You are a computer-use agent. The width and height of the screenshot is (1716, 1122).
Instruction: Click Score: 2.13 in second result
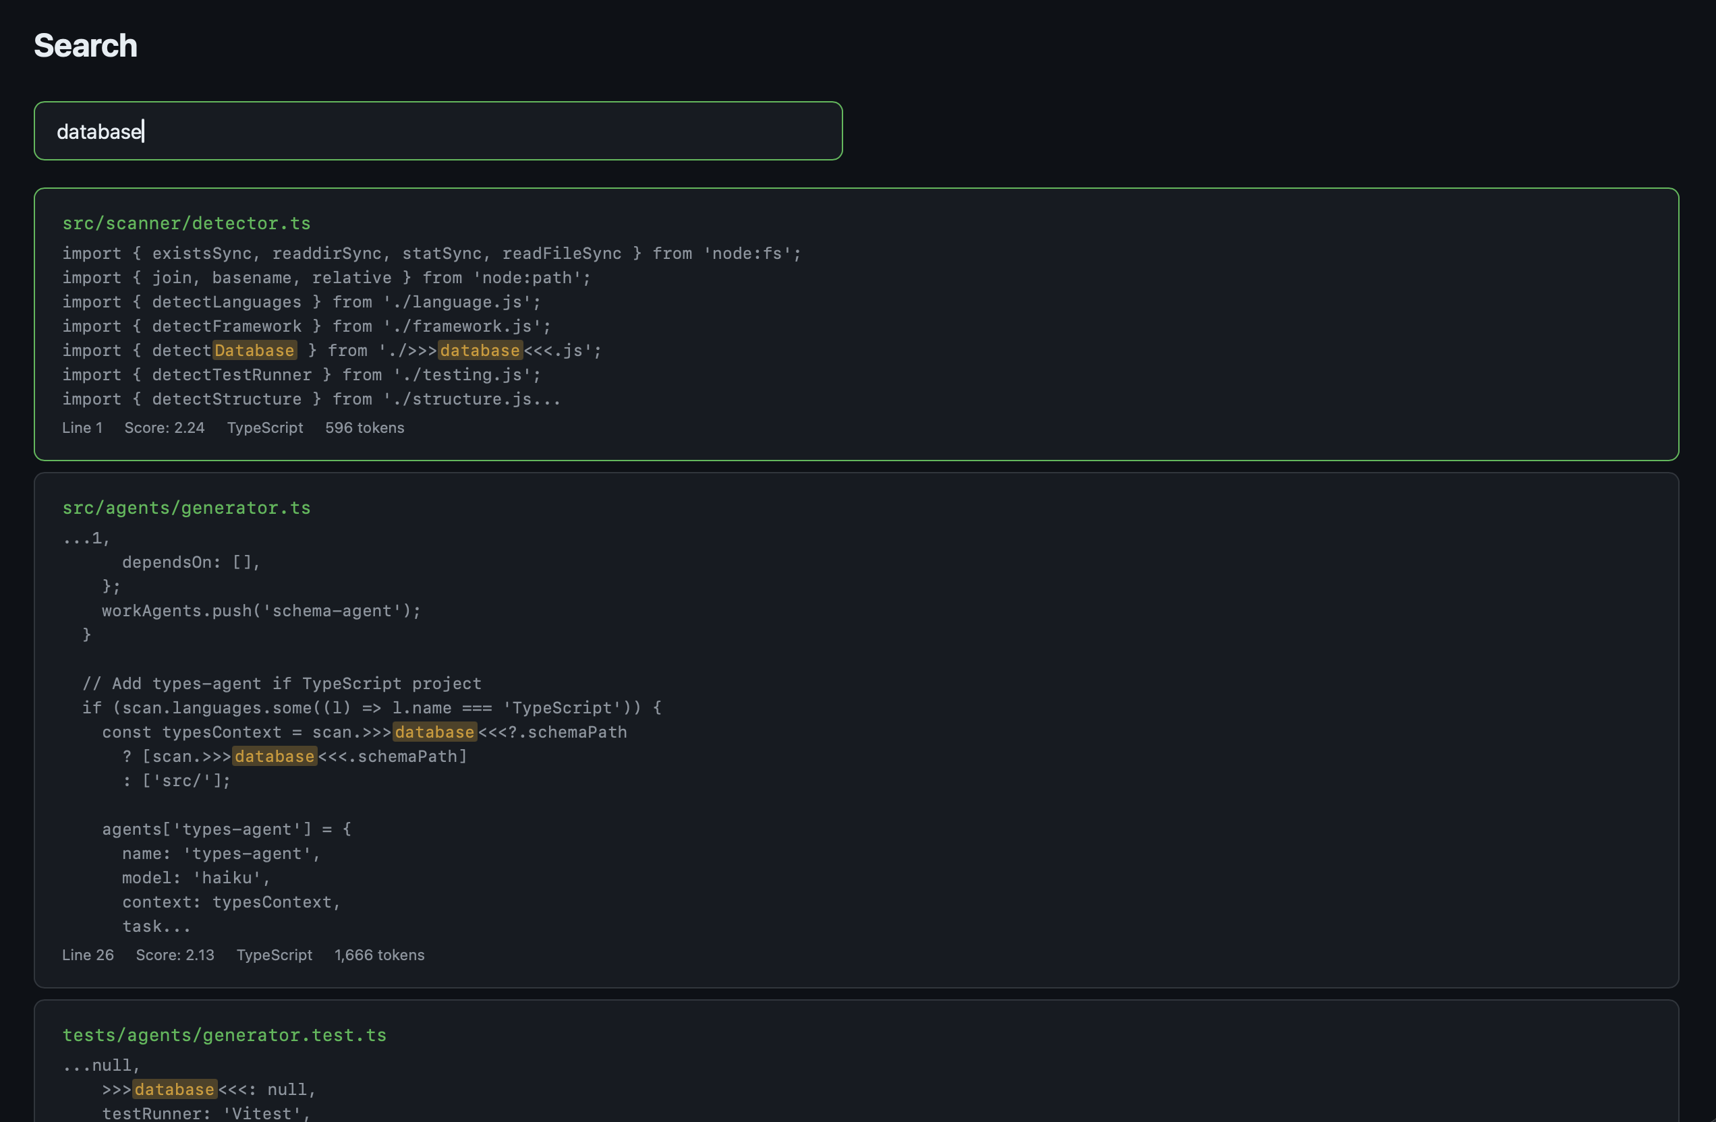[x=175, y=955]
